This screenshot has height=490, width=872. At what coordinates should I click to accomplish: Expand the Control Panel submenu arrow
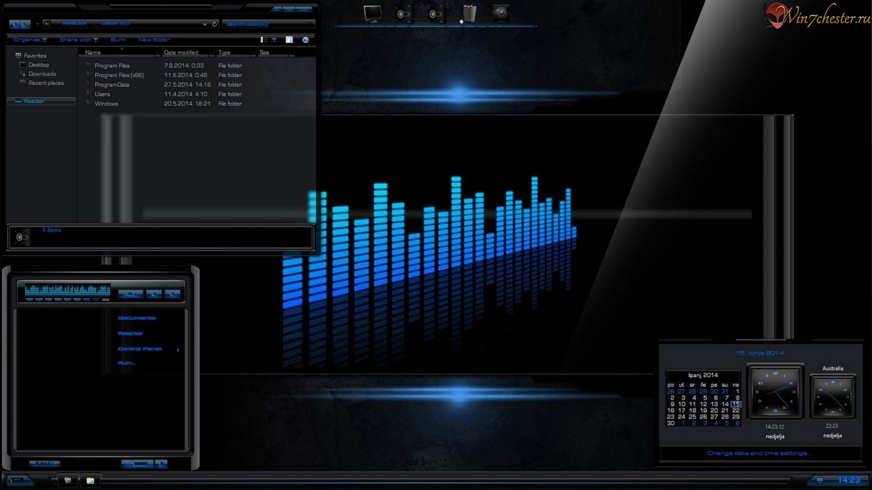[178, 350]
